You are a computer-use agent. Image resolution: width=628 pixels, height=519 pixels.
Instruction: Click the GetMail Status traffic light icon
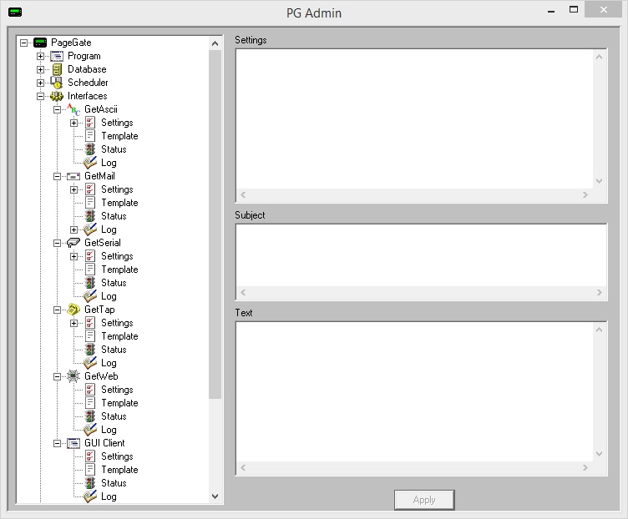[x=90, y=216]
